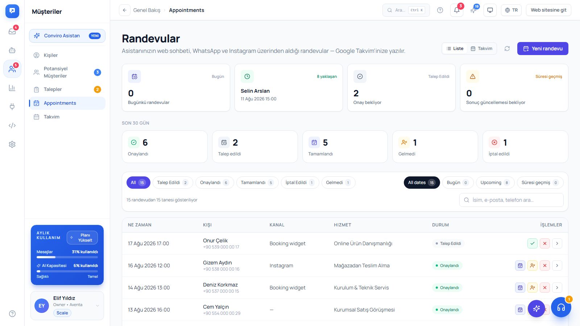Open notifications bell with 3 badge
This screenshot has width=580, height=326.
click(457, 10)
